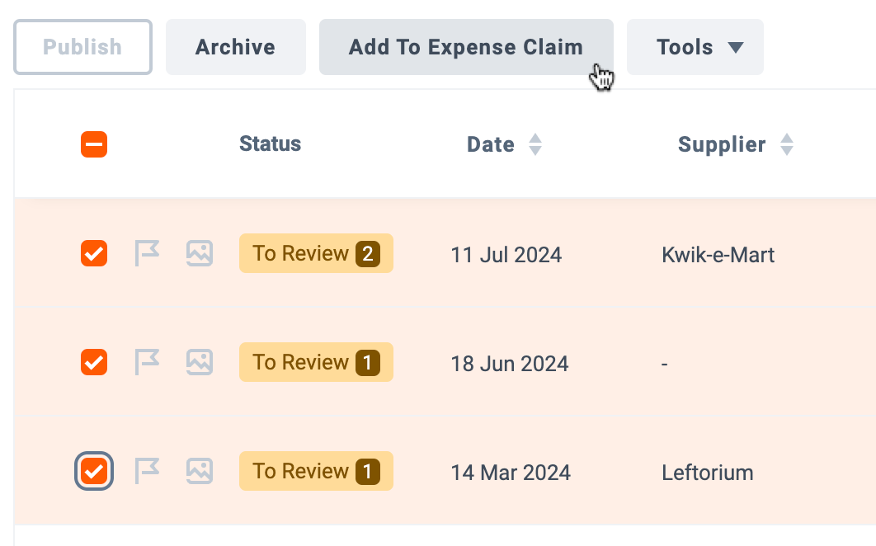Flag the 18 Jun 2024 item
Screen dimensions: 876x546
pyautogui.click(x=147, y=362)
